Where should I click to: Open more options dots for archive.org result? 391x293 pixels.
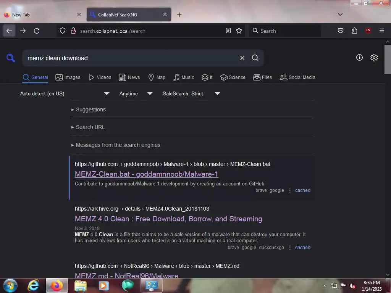point(290,247)
